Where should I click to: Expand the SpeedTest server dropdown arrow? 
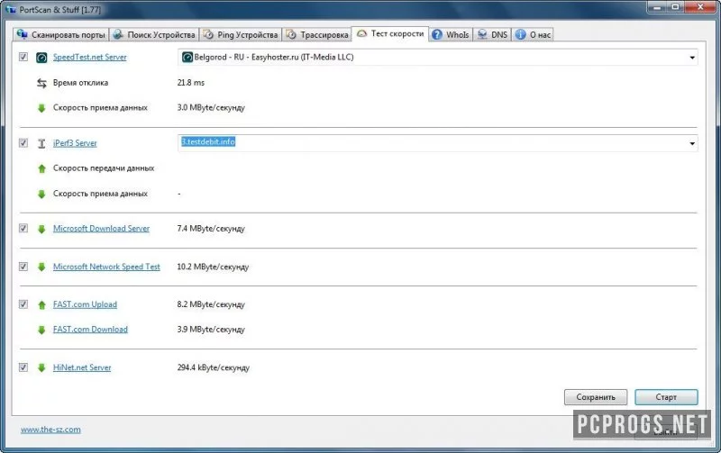click(x=691, y=58)
